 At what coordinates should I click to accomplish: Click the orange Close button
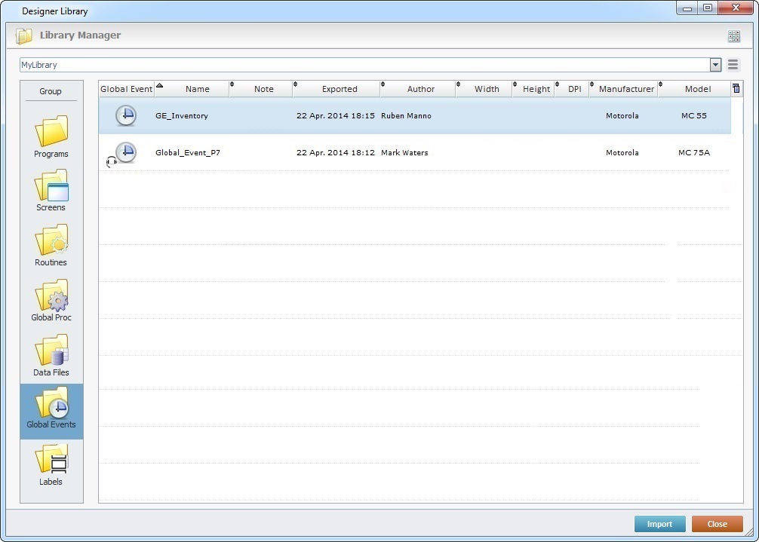pyautogui.click(x=717, y=524)
